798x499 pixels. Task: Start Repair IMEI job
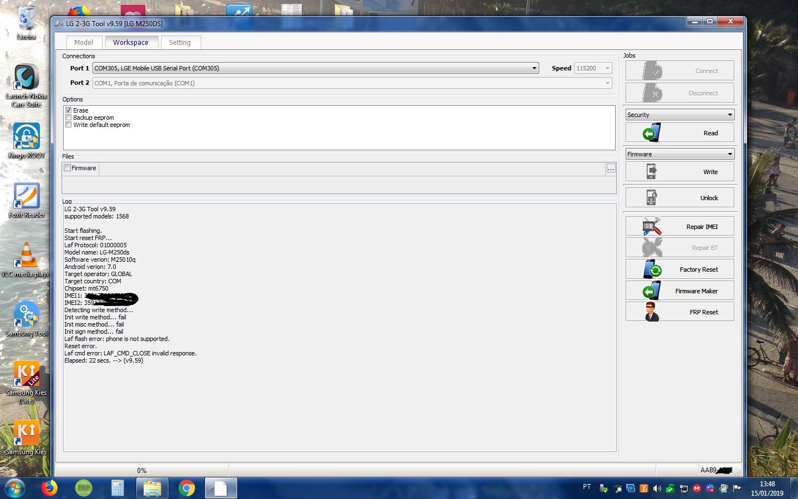pyautogui.click(x=680, y=226)
